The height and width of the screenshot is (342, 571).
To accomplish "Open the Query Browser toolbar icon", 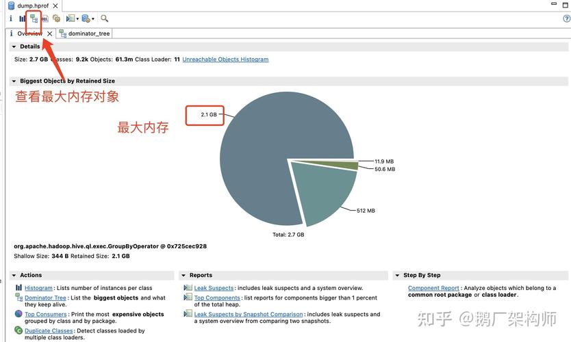I will point(86,18).
